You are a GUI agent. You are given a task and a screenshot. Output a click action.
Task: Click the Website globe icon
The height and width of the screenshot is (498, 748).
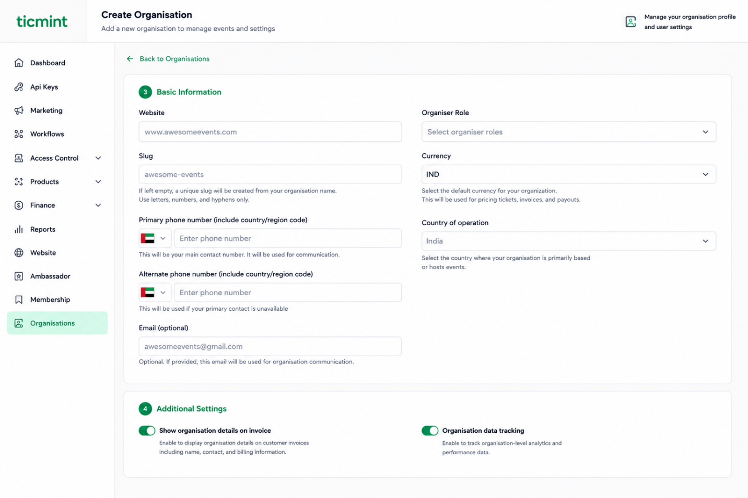(x=19, y=253)
